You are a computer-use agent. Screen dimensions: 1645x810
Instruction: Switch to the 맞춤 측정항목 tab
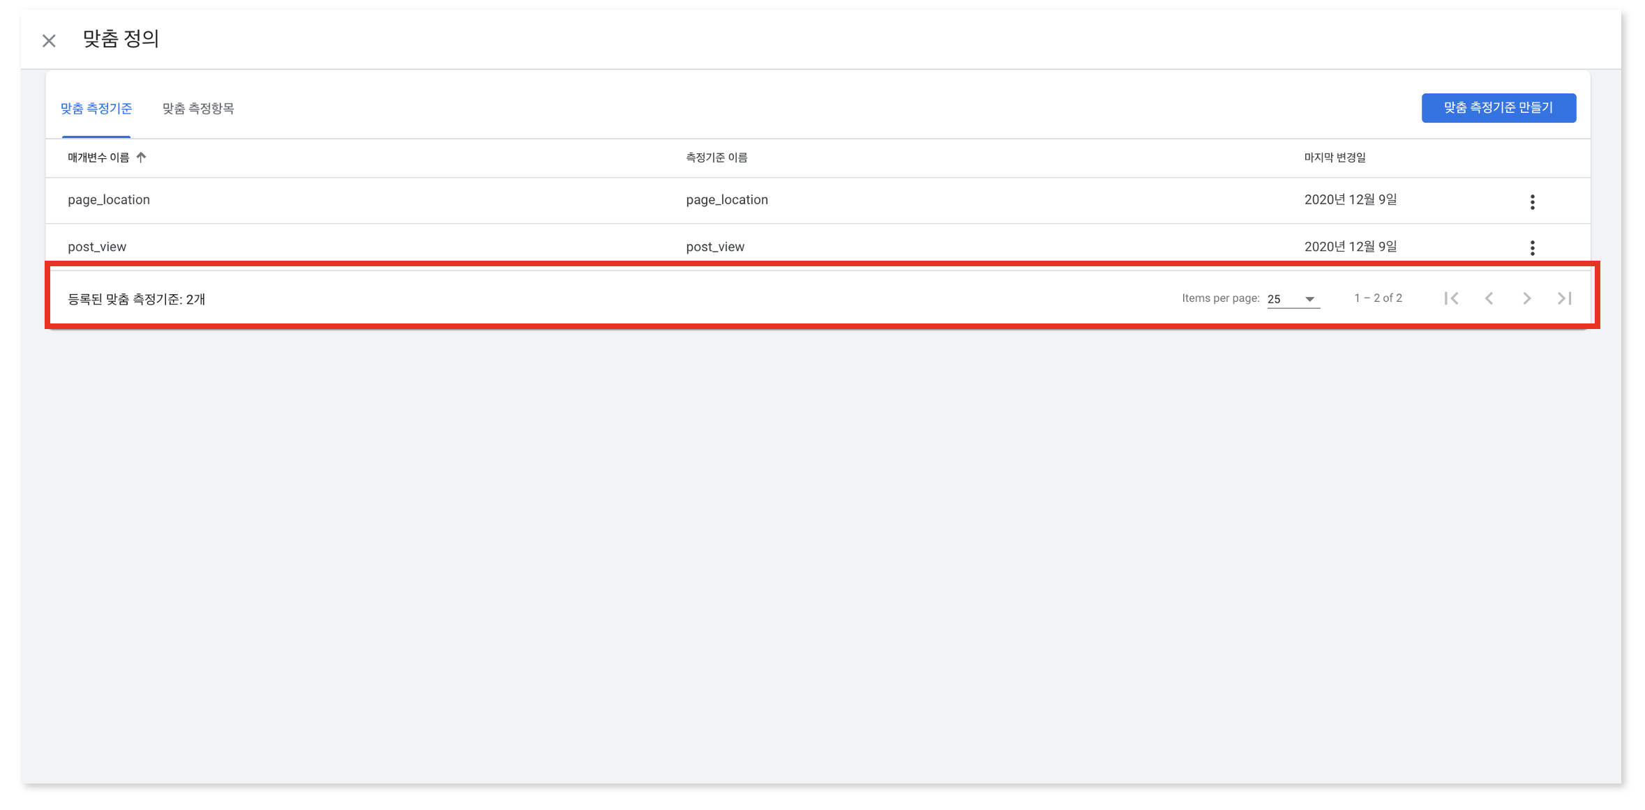coord(198,109)
